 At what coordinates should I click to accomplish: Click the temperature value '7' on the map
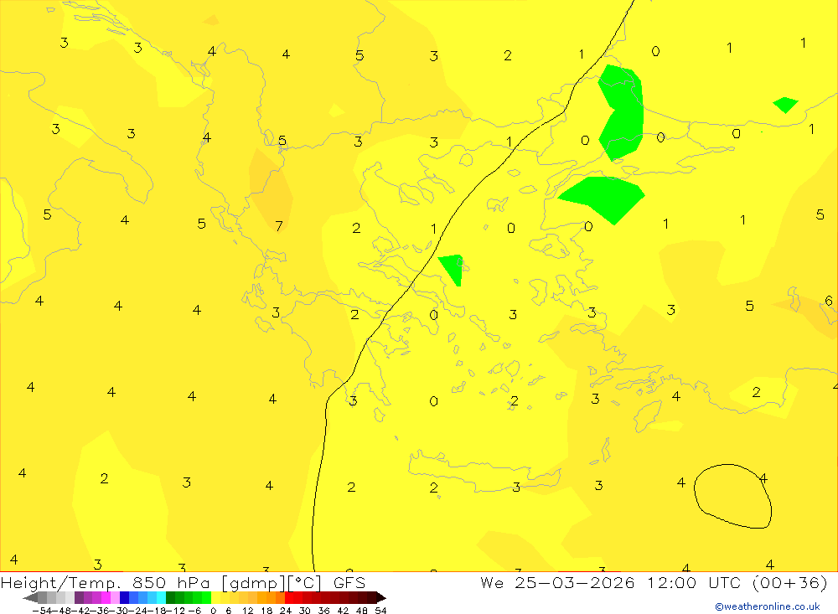pyautogui.click(x=278, y=226)
